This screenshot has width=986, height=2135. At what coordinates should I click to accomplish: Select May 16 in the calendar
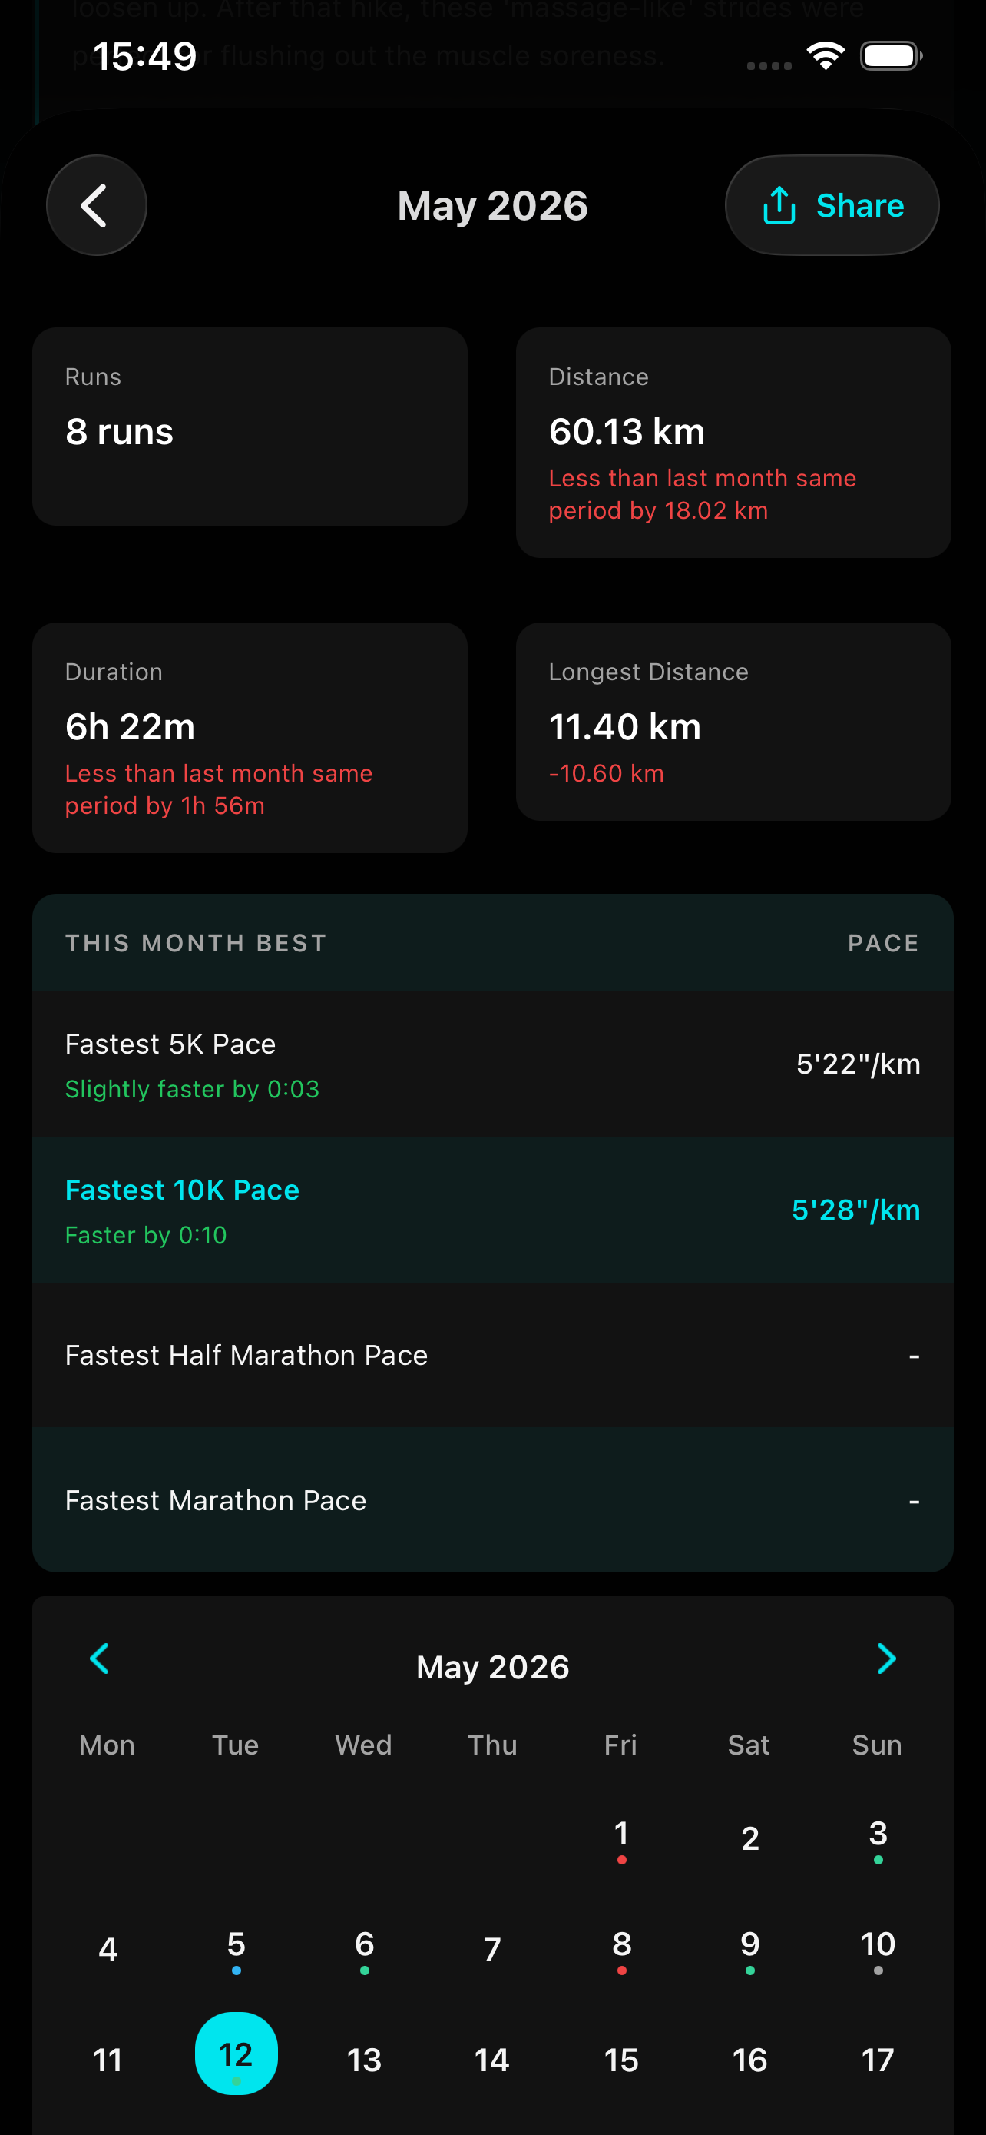[x=749, y=2060]
